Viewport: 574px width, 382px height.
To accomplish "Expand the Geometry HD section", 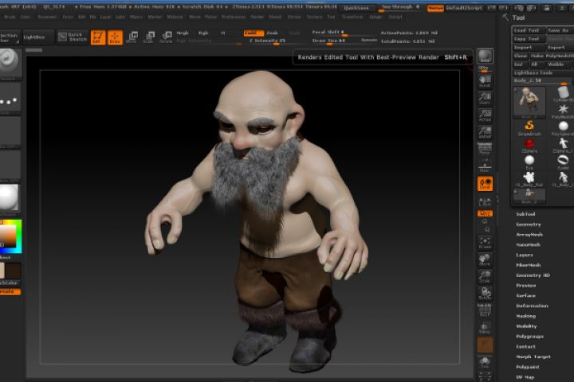I will [x=533, y=275].
